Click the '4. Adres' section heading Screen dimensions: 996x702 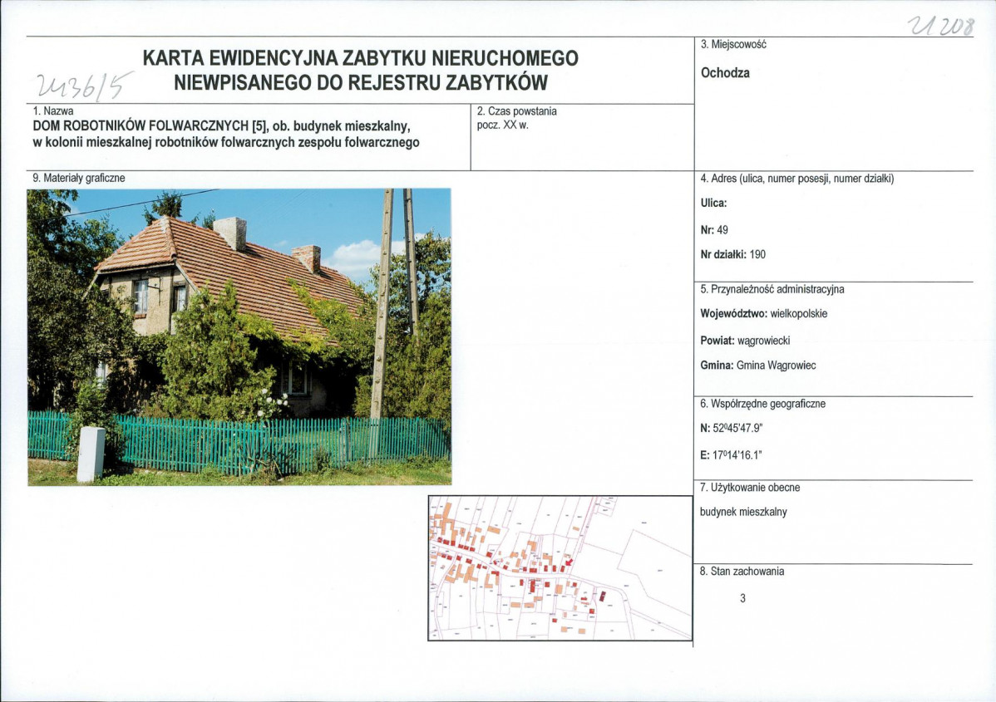click(x=796, y=179)
